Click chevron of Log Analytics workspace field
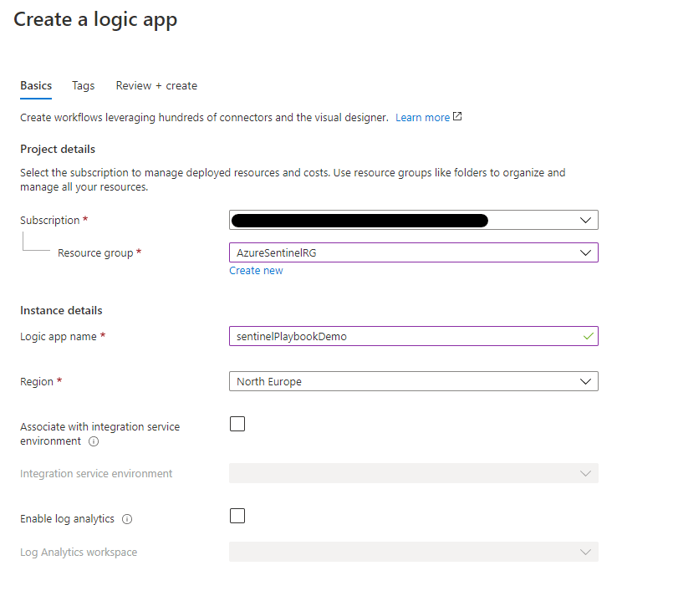This screenshot has width=673, height=596. (x=585, y=553)
